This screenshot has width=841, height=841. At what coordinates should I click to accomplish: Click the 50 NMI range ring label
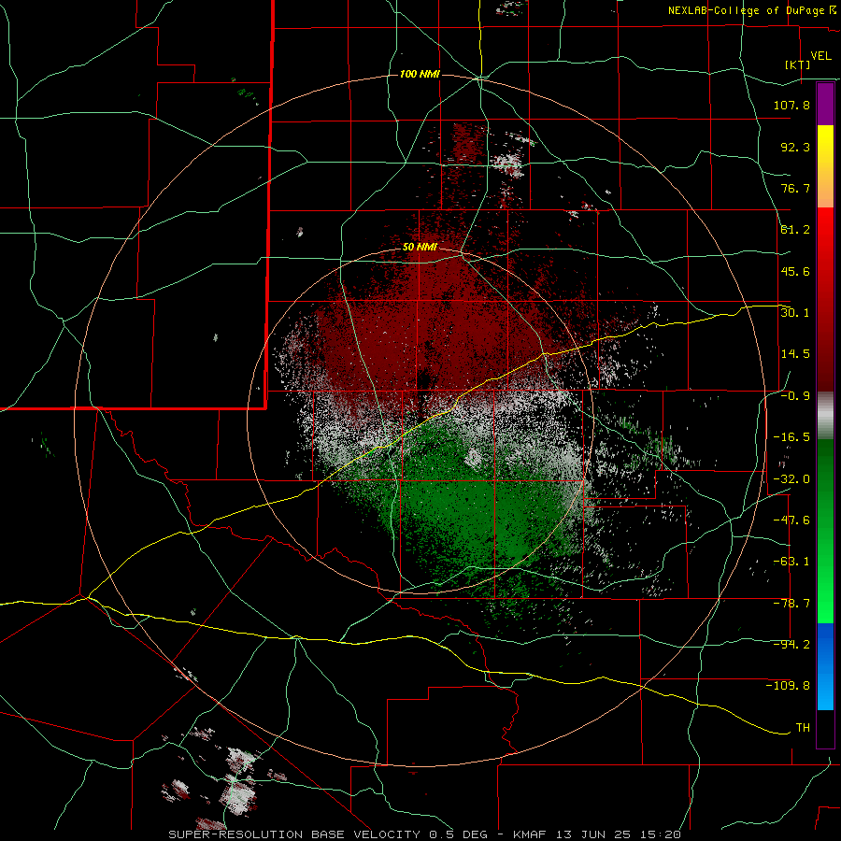click(x=420, y=247)
